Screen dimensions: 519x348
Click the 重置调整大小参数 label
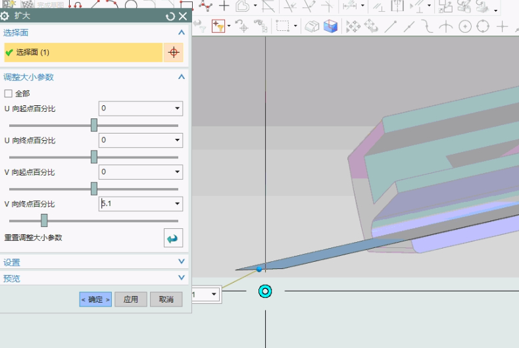33,237
